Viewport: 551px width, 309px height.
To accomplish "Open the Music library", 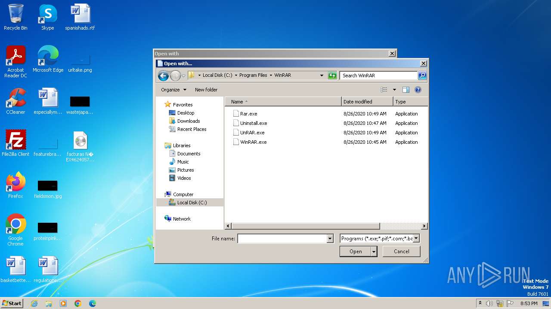I will coord(183,162).
